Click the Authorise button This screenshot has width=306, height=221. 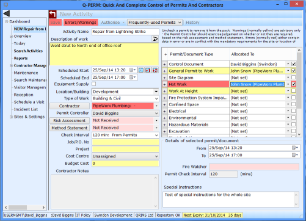111,23
